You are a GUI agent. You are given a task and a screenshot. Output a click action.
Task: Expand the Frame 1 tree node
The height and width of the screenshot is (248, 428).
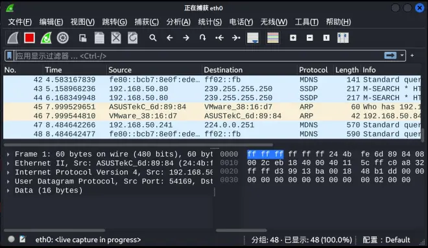click(x=8, y=154)
